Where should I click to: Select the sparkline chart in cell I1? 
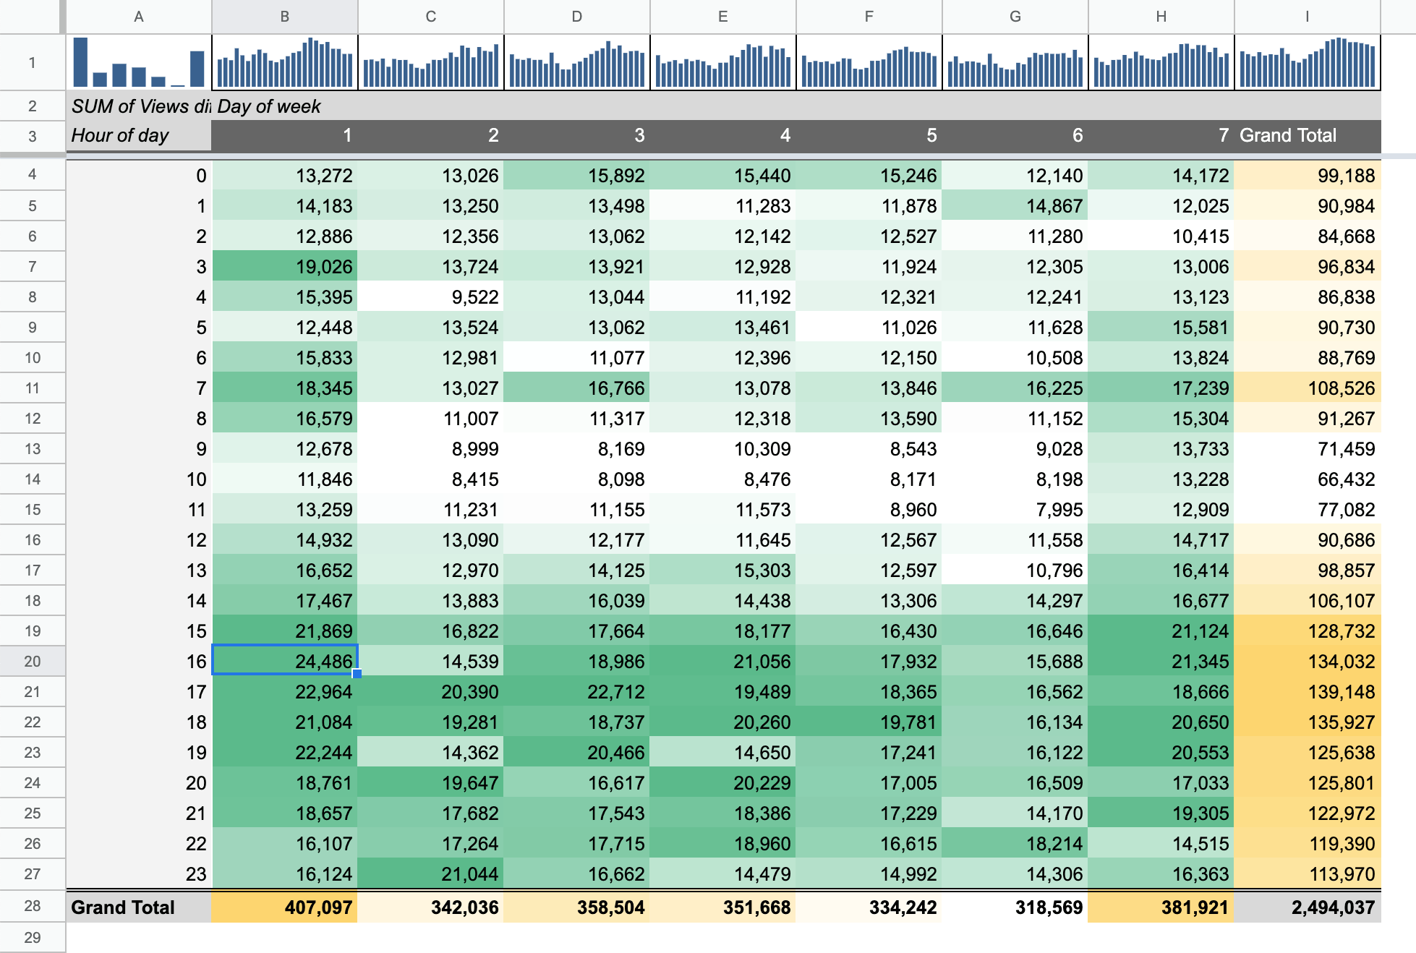[x=1308, y=62]
